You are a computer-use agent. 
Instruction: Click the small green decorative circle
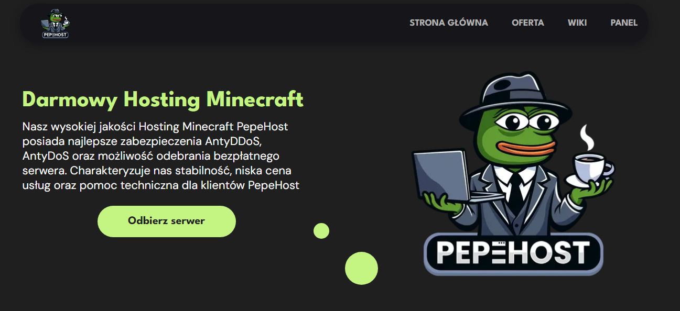[x=321, y=231]
